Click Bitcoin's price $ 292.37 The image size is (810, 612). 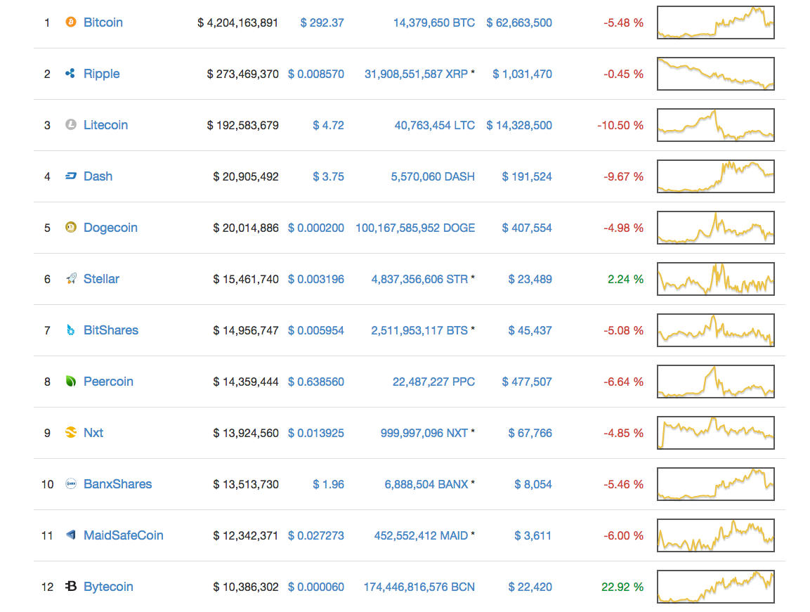pos(322,22)
